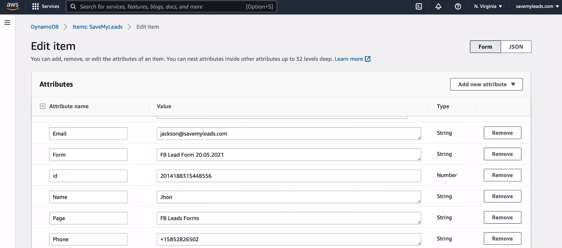
Task: Launch the CloudShell terminal icon
Action: (x=419, y=7)
